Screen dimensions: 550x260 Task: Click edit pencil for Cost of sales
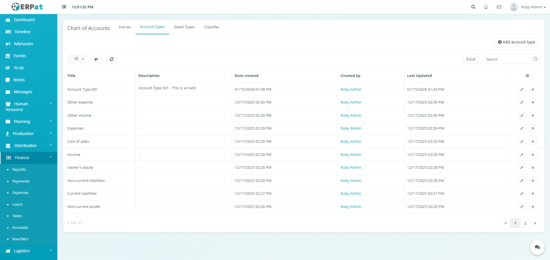[522, 142]
